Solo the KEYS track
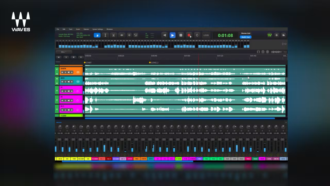Viewport: 330px width, 186px height. (x=65, y=82)
